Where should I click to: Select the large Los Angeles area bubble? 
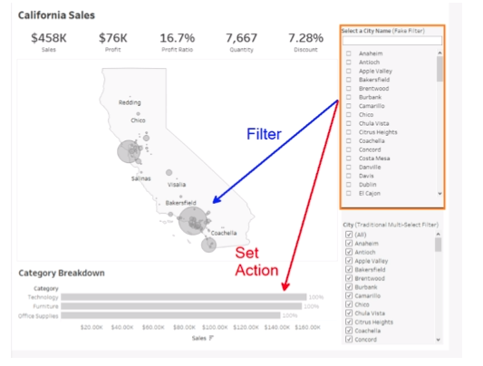coord(192,221)
